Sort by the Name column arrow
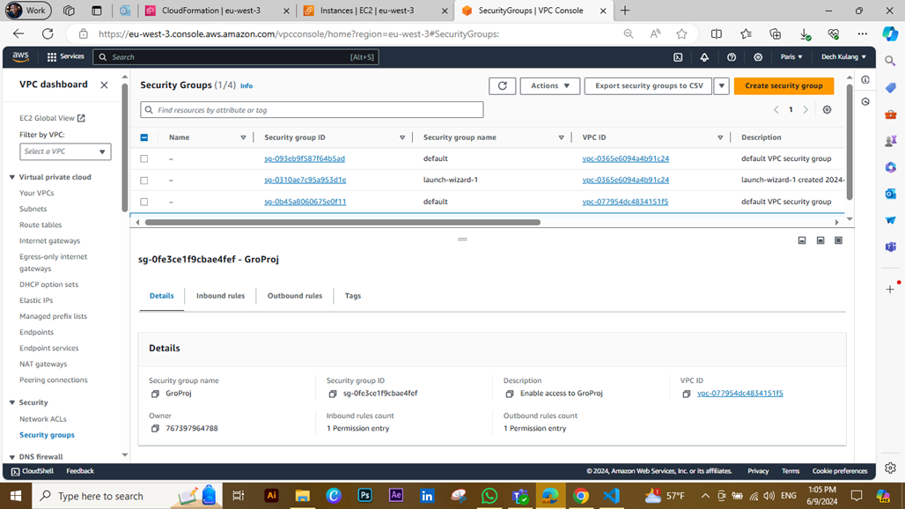The height and width of the screenshot is (509, 905). point(243,137)
